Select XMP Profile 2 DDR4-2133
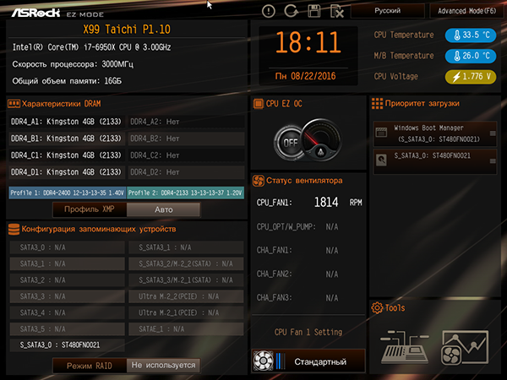This screenshot has height=380, width=507. point(185,193)
